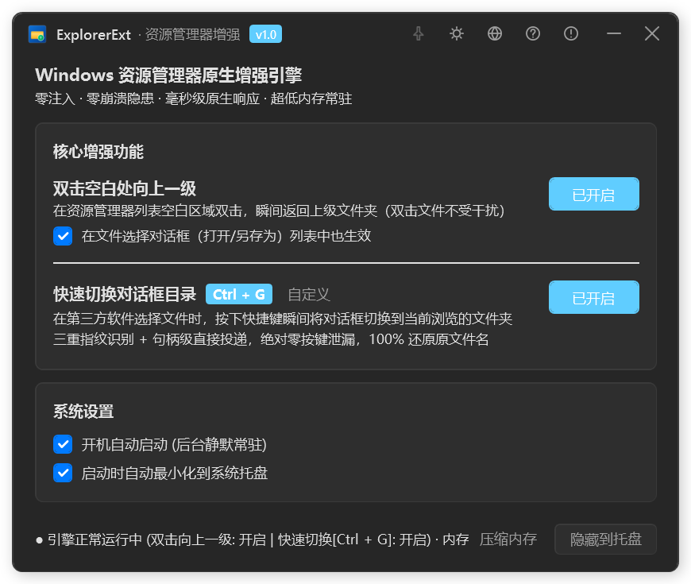691x584 pixels.
Task: Uncheck 启动时自动最小化到系统托盘 checkbox
Action: point(63,473)
